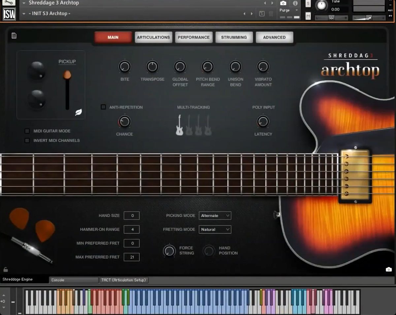Enable the ANTI-REPETITION checkbox

tap(103, 107)
